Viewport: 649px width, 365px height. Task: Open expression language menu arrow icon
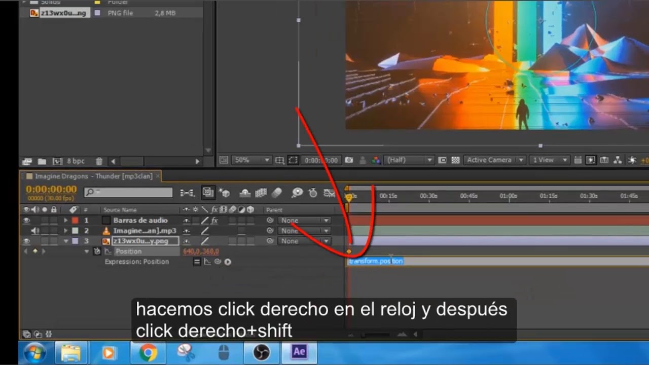click(228, 262)
